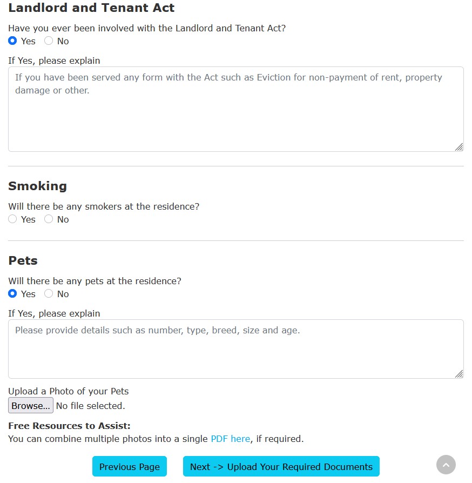Click the "If Yes, please explain" label under Pets
472x483 pixels.
pos(54,313)
